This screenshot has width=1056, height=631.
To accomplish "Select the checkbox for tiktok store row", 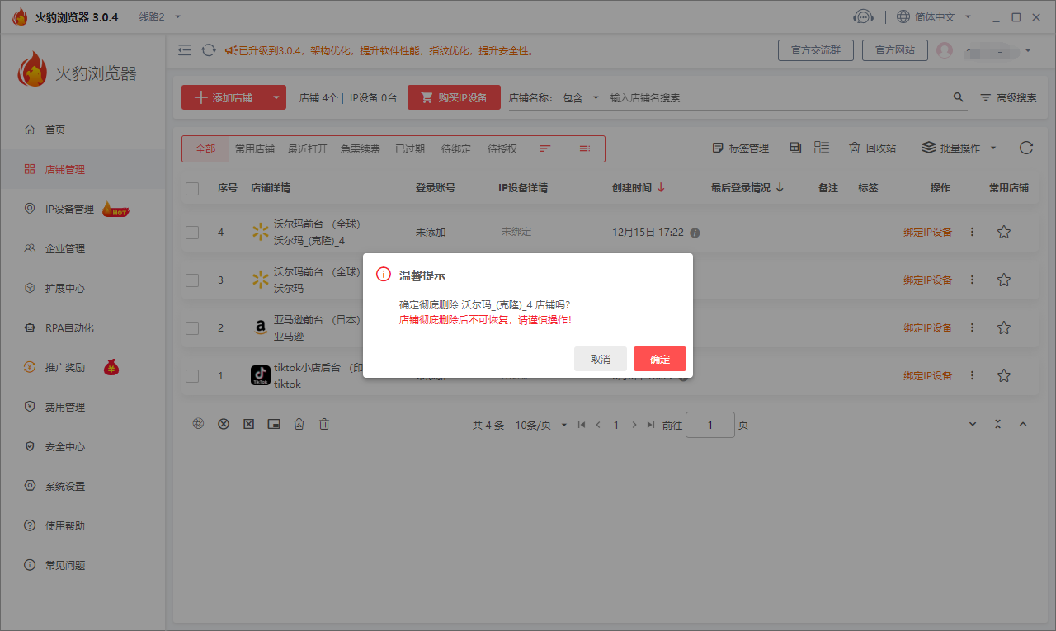I will 192,376.
